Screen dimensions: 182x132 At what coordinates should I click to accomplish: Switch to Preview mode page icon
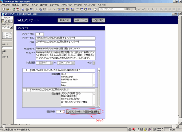[x=11, y=21]
